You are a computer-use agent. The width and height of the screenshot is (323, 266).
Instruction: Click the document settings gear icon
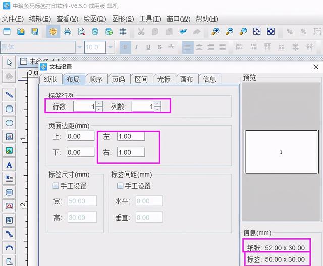coord(52,31)
